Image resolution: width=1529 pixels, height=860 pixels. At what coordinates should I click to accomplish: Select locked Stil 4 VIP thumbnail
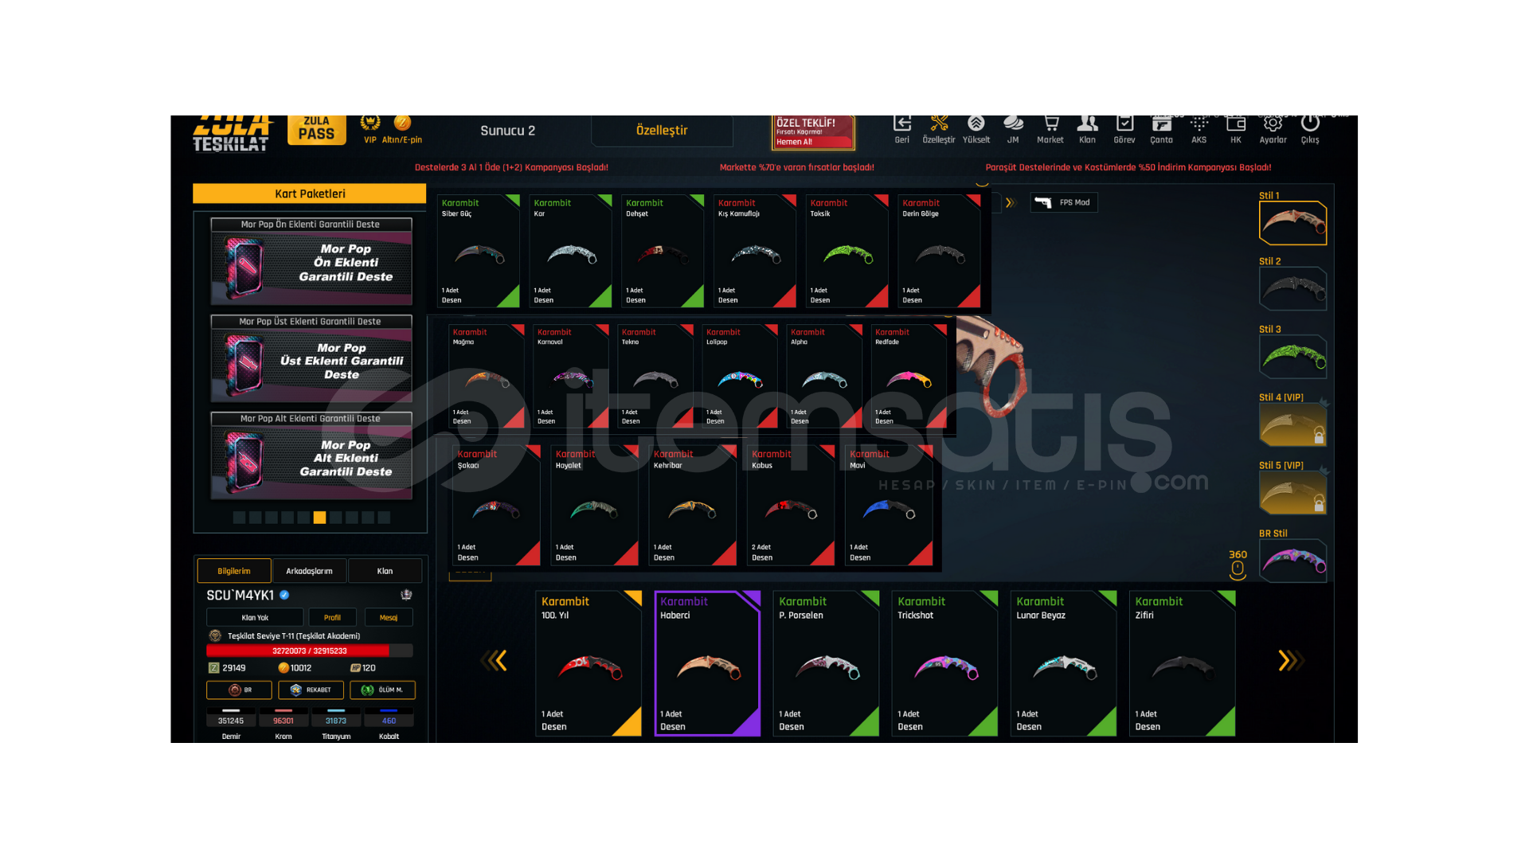pyautogui.click(x=1292, y=424)
